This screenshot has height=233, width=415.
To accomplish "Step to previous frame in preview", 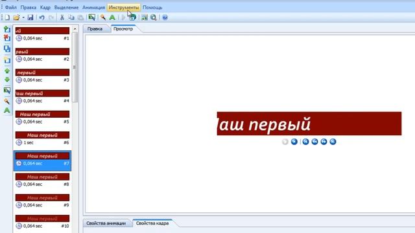I will click(314, 142).
